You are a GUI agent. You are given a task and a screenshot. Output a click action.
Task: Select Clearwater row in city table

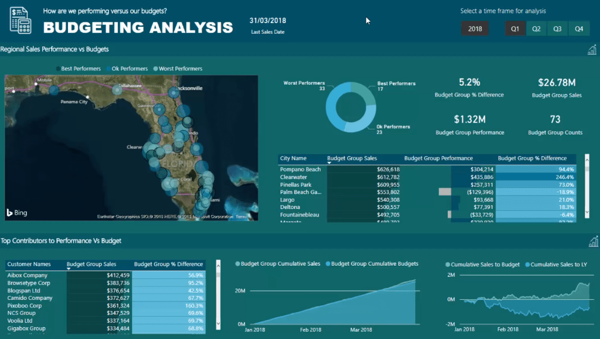pyautogui.click(x=427, y=177)
